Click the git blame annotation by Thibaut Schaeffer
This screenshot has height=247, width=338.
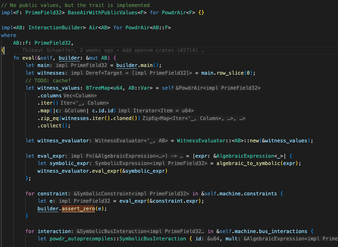[113, 50]
